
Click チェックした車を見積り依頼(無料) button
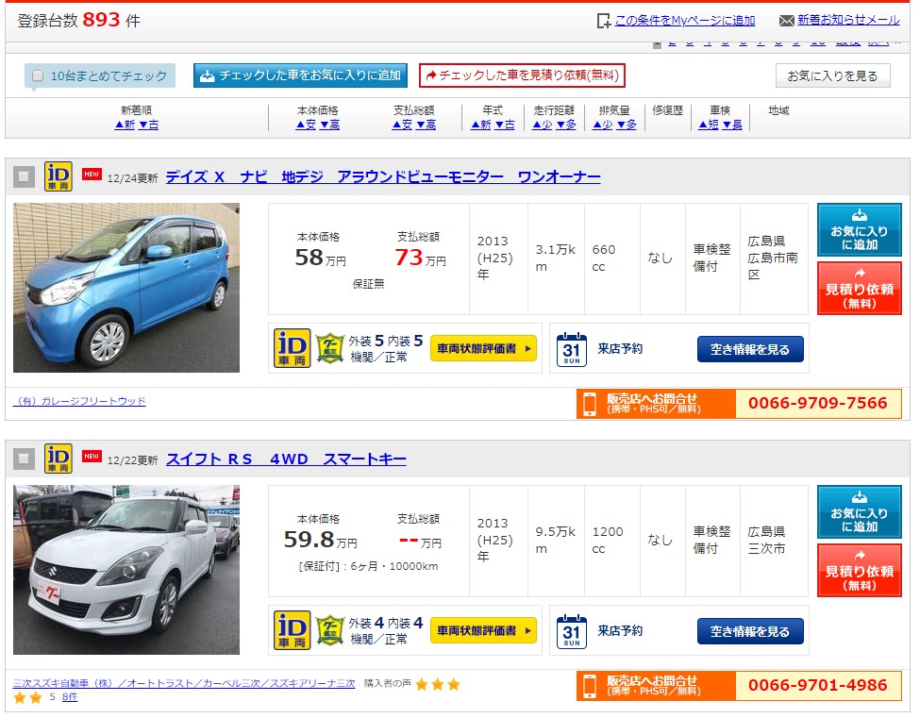click(522, 75)
